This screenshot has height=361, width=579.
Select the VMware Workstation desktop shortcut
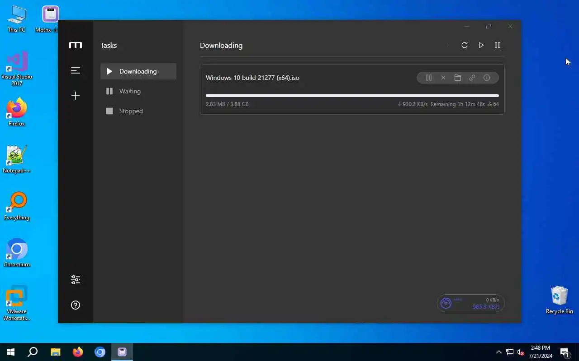click(17, 303)
